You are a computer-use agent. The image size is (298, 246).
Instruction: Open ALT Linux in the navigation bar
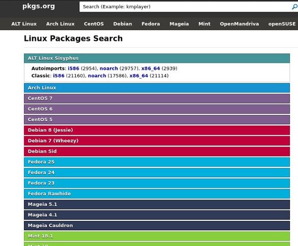pyautogui.click(x=24, y=24)
